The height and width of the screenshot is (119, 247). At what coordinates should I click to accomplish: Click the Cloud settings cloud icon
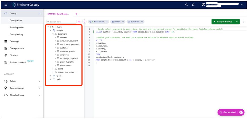coord(6,95)
